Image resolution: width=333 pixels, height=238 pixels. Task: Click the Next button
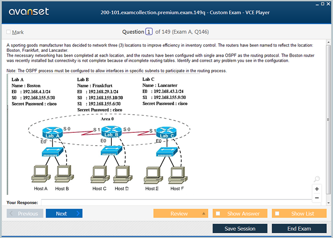(x=64, y=213)
